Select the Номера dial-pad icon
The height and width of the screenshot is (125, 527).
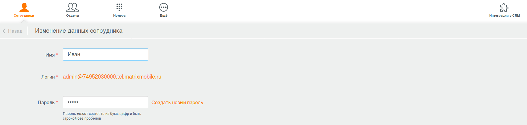(119, 7)
